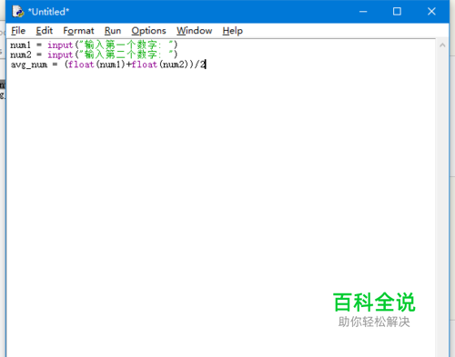Click the string 输入第一个数字
The height and width of the screenshot is (357, 455).
tap(126, 45)
